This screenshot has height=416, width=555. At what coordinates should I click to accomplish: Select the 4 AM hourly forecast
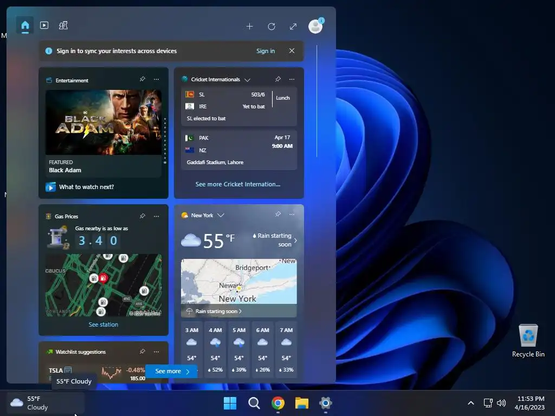point(215,349)
